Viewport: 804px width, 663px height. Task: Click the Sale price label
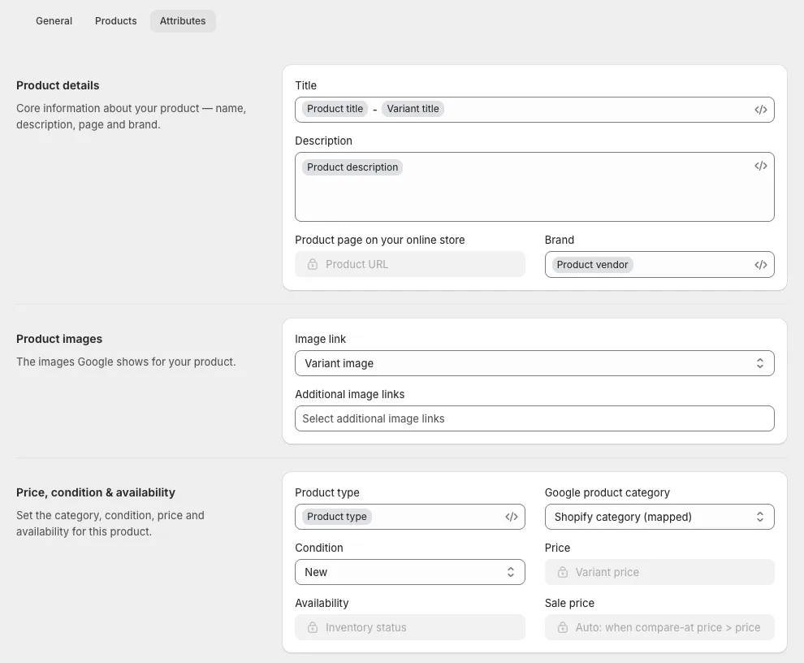pos(569,604)
